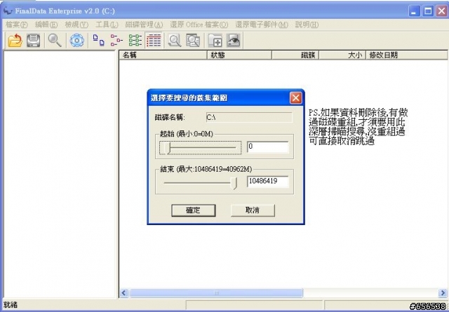Maximize the FinalData Enterprise window
The image size is (449, 312).
point(428,11)
